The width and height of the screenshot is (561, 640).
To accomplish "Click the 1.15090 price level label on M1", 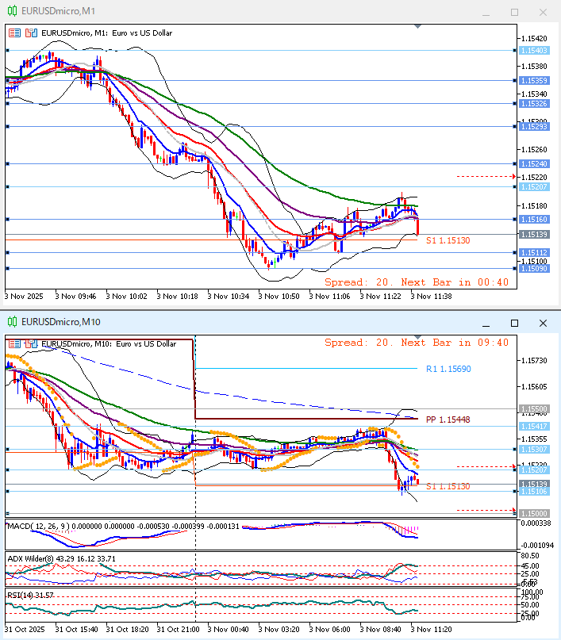I will point(534,269).
